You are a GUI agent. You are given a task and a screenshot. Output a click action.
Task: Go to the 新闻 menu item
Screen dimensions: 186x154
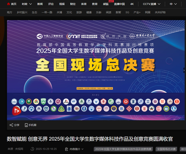tap(40, 4)
